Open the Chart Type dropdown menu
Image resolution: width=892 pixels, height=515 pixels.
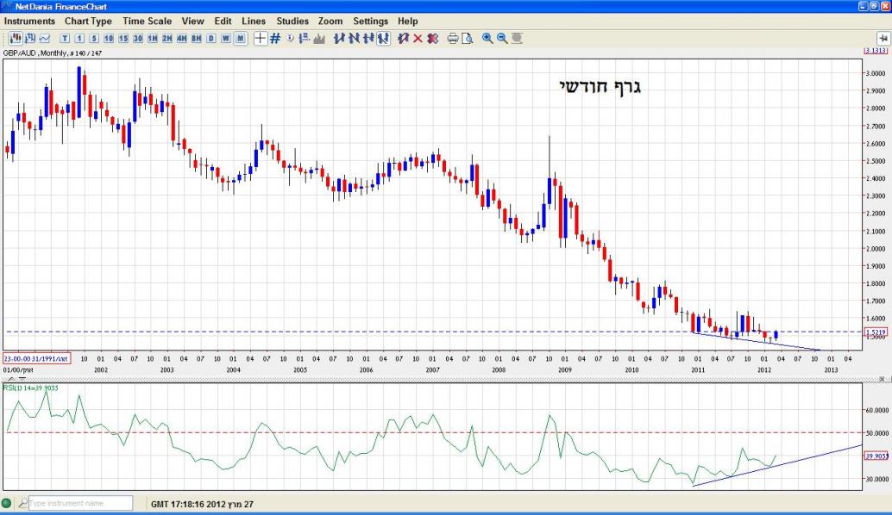pos(88,21)
